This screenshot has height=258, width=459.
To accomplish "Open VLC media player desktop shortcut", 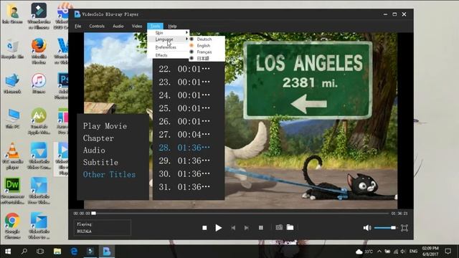I will (x=13, y=156).
